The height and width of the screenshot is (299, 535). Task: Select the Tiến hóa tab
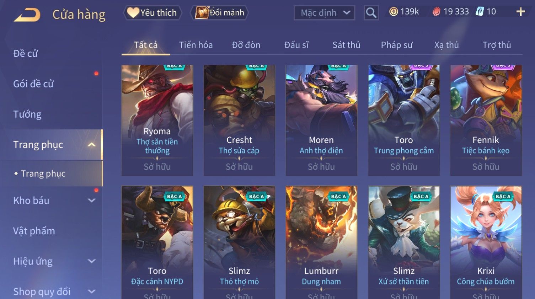(x=196, y=45)
